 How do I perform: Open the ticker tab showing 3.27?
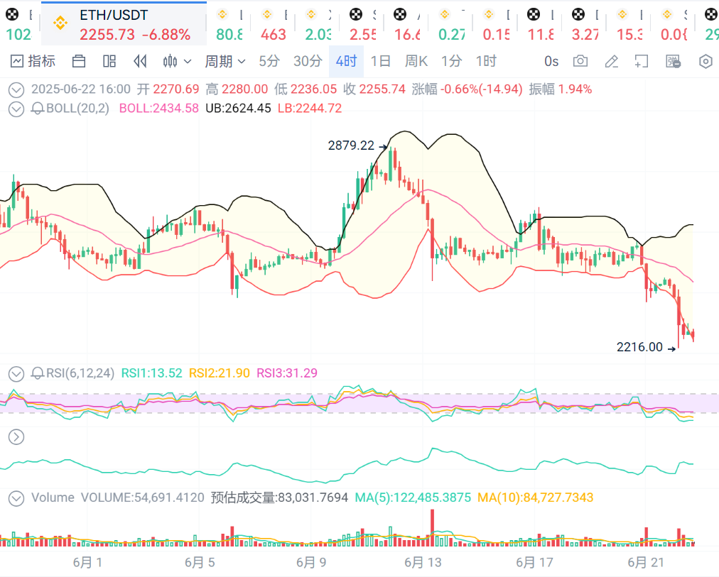click(x=585, y=24)
